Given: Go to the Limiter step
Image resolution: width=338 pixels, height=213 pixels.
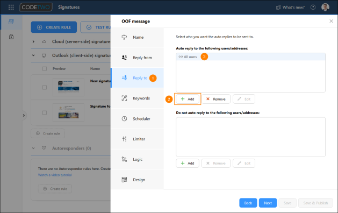Looking at the screenshot, I should click(138, 139).
